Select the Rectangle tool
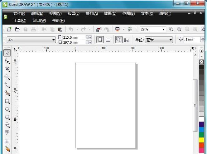207x154 pixels. (x=7, y=101)
